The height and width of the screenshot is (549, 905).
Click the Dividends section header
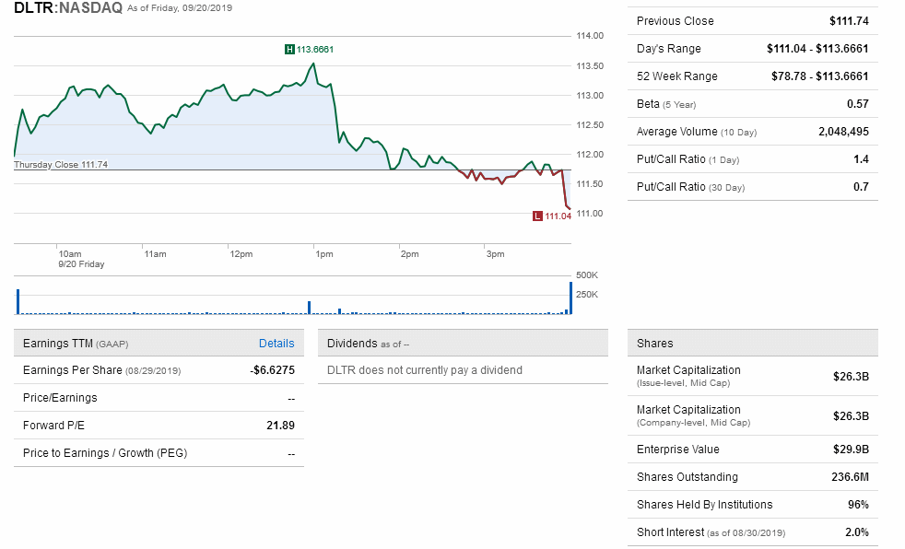(x=463, y=343)
